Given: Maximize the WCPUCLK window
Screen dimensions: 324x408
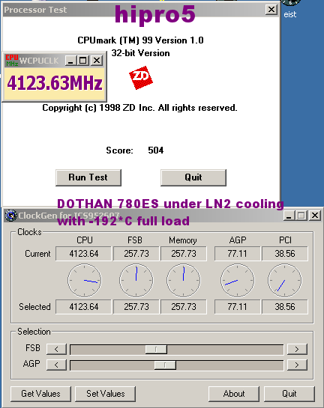Looking at the screenshot, I should coord(83,61).
